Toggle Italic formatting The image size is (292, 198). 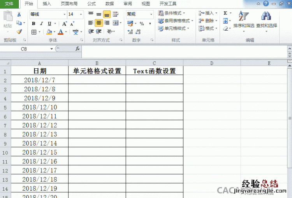(42, 24)
